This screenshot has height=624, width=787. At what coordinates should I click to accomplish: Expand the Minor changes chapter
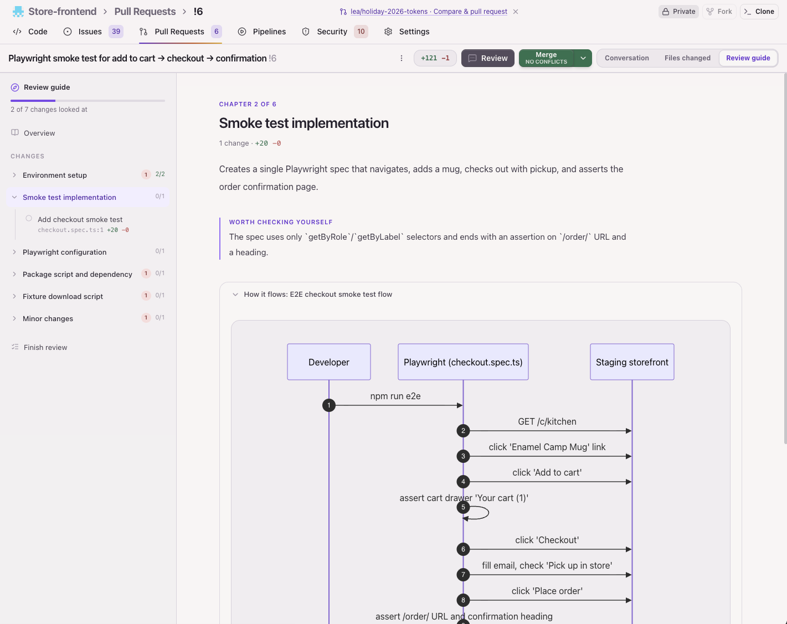tap(14, 318)
